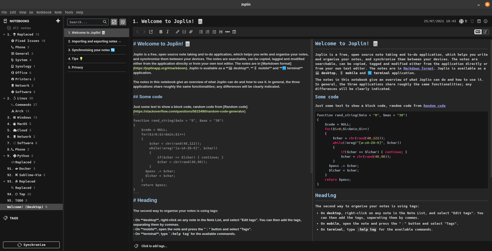Click the tag icon below editor

(x=136, y=246)
